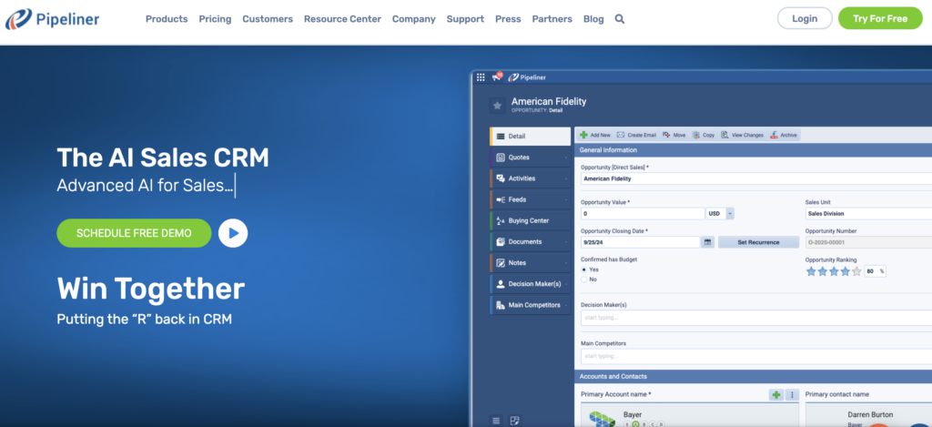Click the Add New toolbar button

595,135
